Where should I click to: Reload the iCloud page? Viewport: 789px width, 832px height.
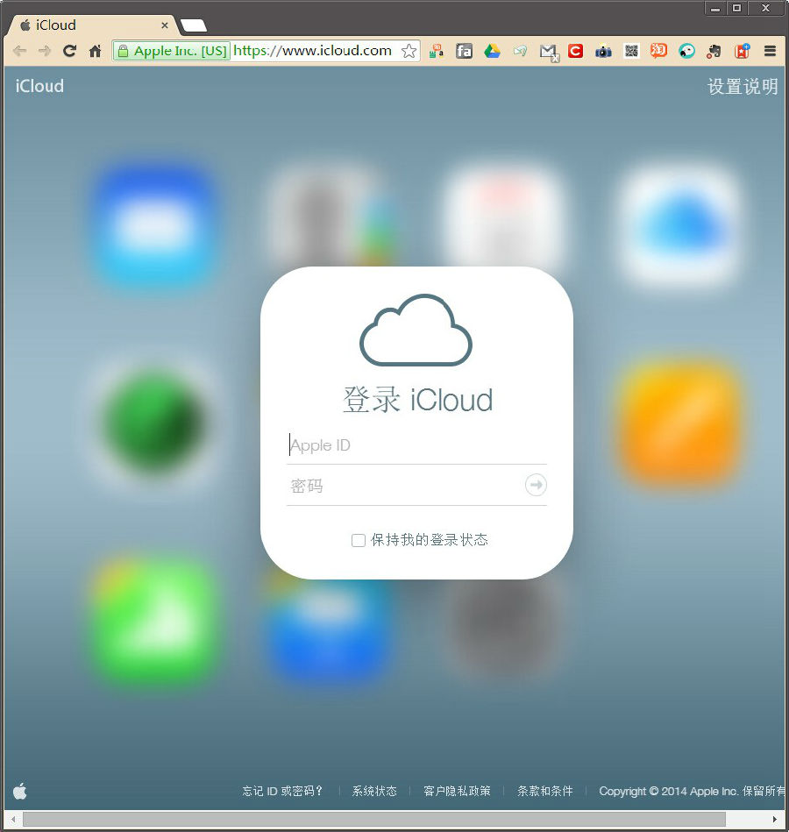[69, 51]
